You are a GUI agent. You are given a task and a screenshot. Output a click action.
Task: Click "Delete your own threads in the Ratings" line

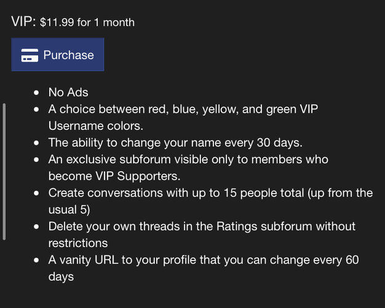(x=202, y=227)
